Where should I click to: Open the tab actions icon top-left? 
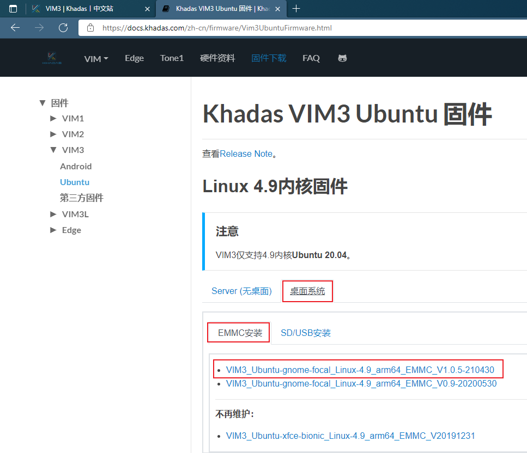point(13,9)
